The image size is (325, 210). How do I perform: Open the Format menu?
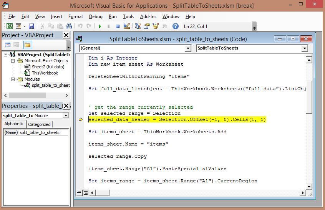(x=76, y=17)
